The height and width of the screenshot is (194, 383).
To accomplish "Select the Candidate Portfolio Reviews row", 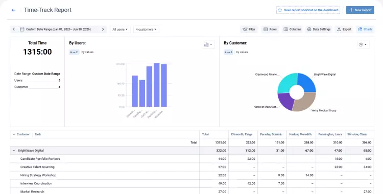I will 192,159.
